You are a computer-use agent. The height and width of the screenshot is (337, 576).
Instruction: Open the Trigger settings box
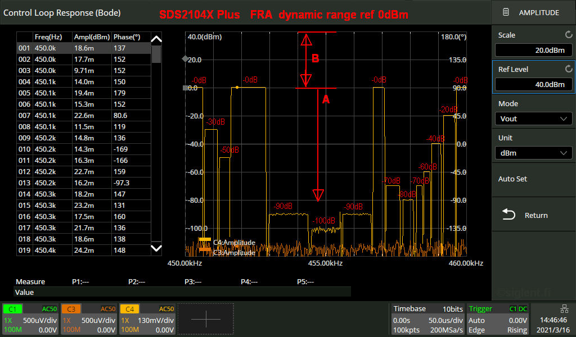(x=498, y=319)
